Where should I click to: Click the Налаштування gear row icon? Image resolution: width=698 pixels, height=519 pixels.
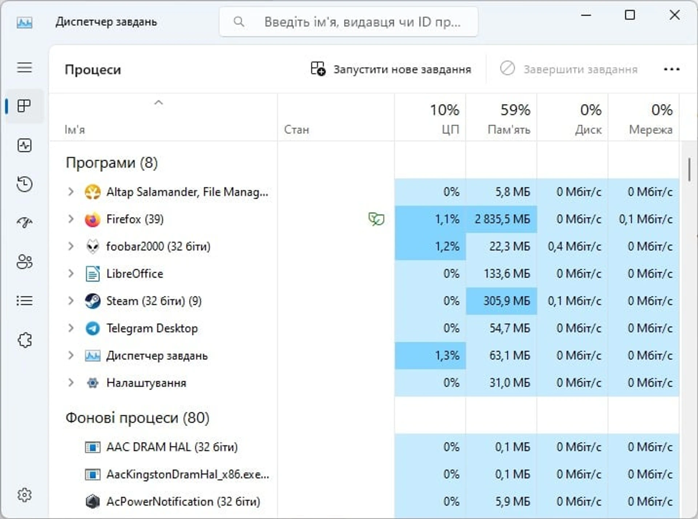92,383
